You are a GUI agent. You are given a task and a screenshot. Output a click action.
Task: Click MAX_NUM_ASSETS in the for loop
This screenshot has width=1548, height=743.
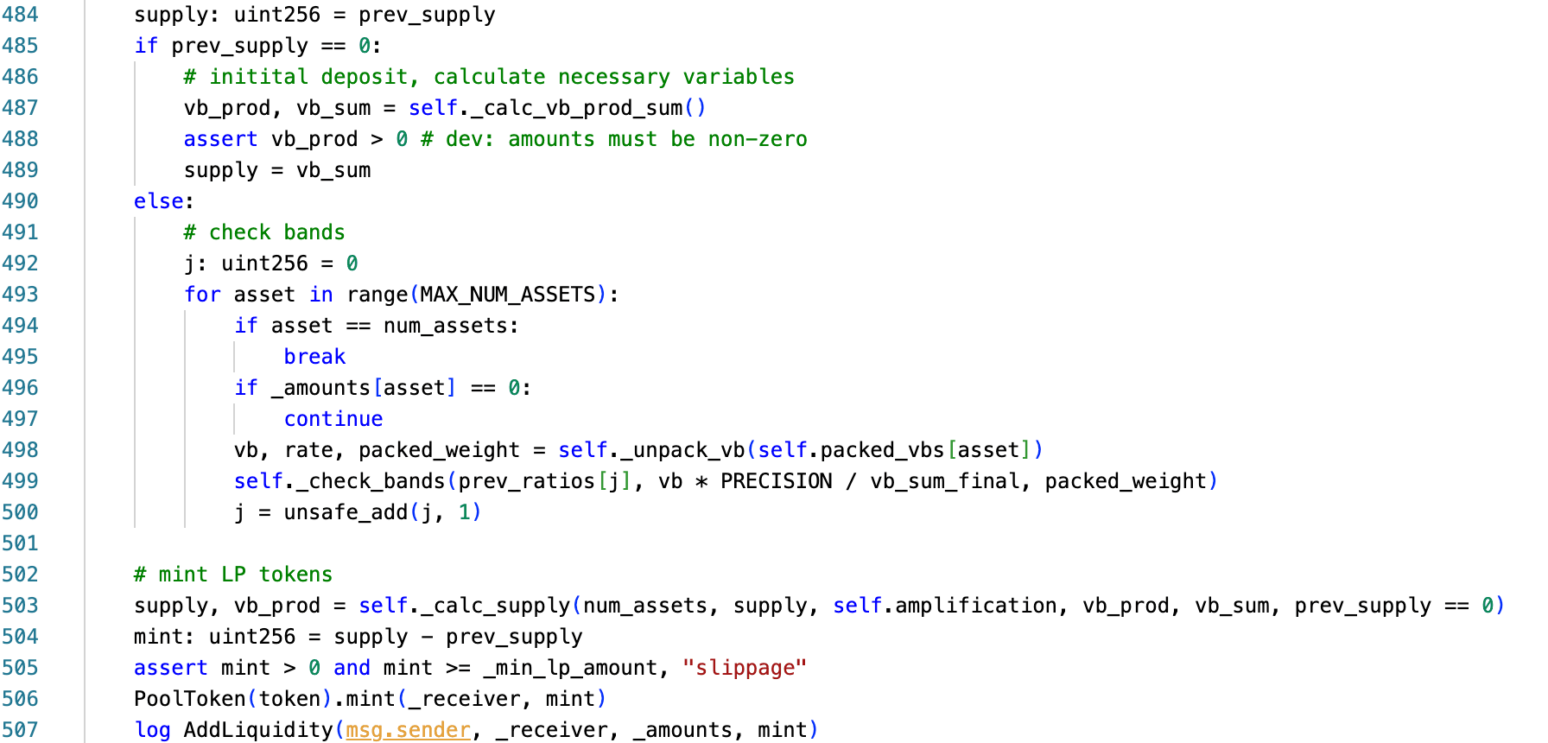(508, 295)
